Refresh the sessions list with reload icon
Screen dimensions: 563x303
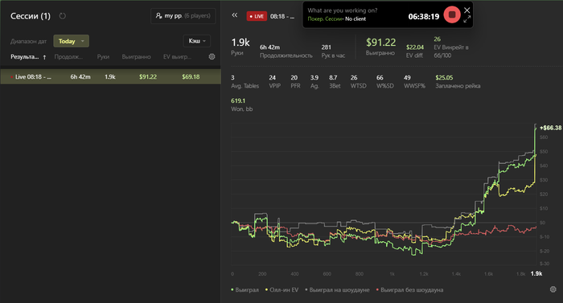(63, 16)
